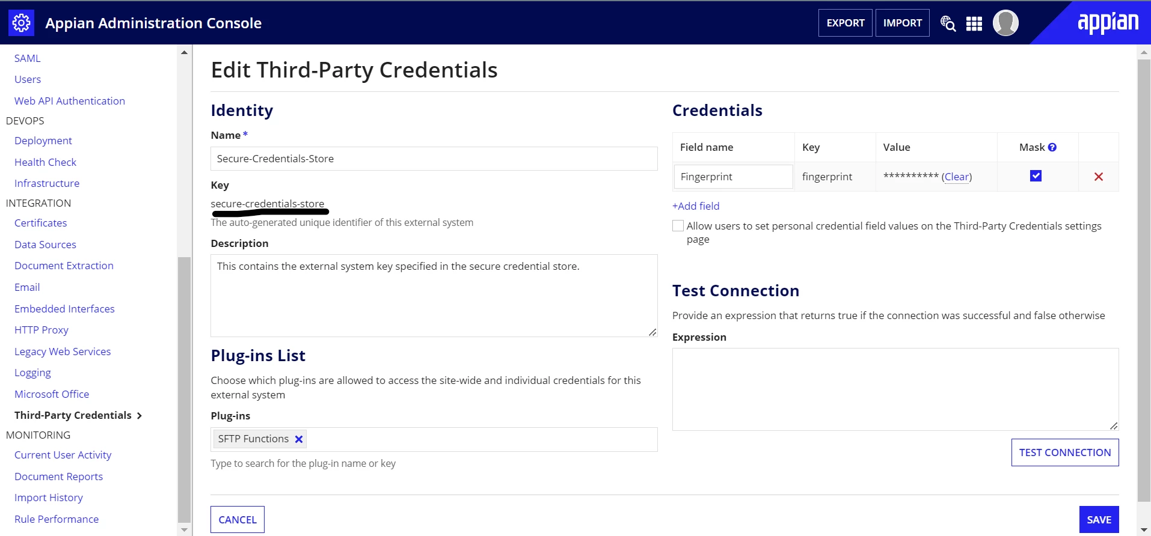Click the Edit Third-Party Credentials heading
This screenshot has width=1151, height=536.
pos(354,70)
